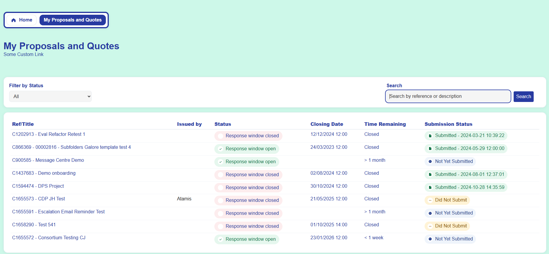Switch to My Proposals and Quotes tab
This screenshot has width=549, height=254.
coord(73,20)
